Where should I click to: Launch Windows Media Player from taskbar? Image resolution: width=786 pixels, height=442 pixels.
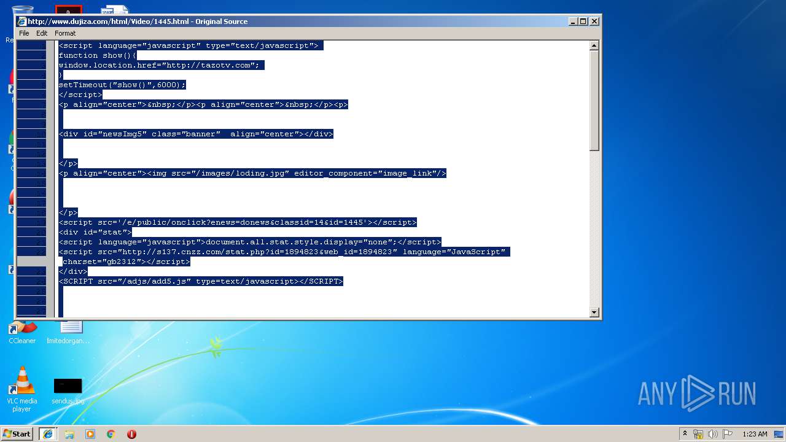click(90, 433)
